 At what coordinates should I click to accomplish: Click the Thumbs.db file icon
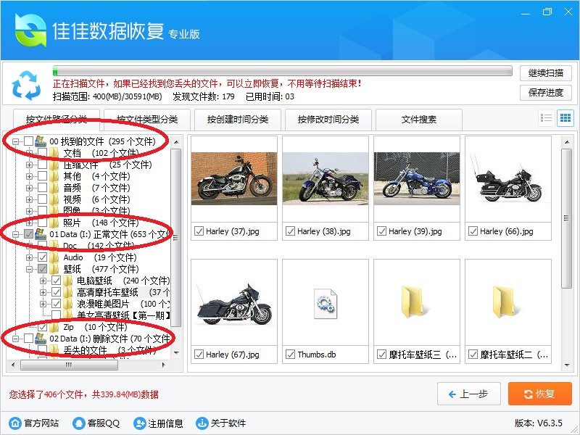pos(326,303)
